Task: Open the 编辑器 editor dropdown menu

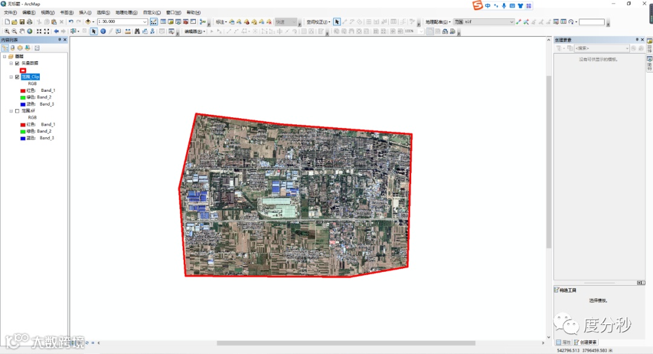Action: 195,31
